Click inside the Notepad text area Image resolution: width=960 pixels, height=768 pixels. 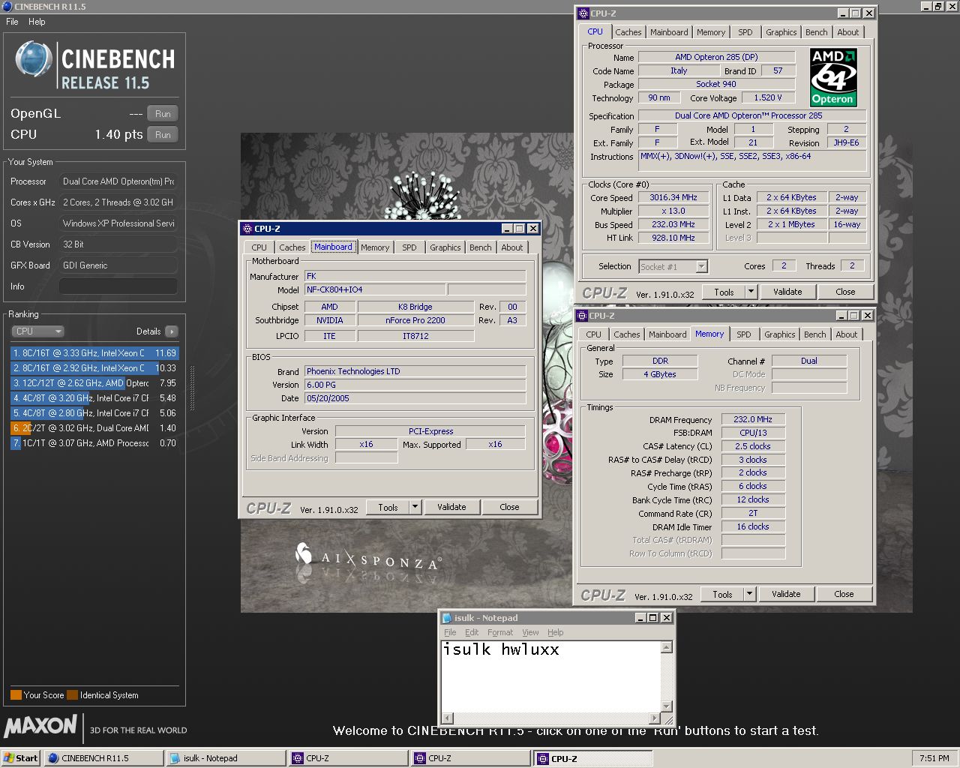pyautogui.click(x=551, y=676)
